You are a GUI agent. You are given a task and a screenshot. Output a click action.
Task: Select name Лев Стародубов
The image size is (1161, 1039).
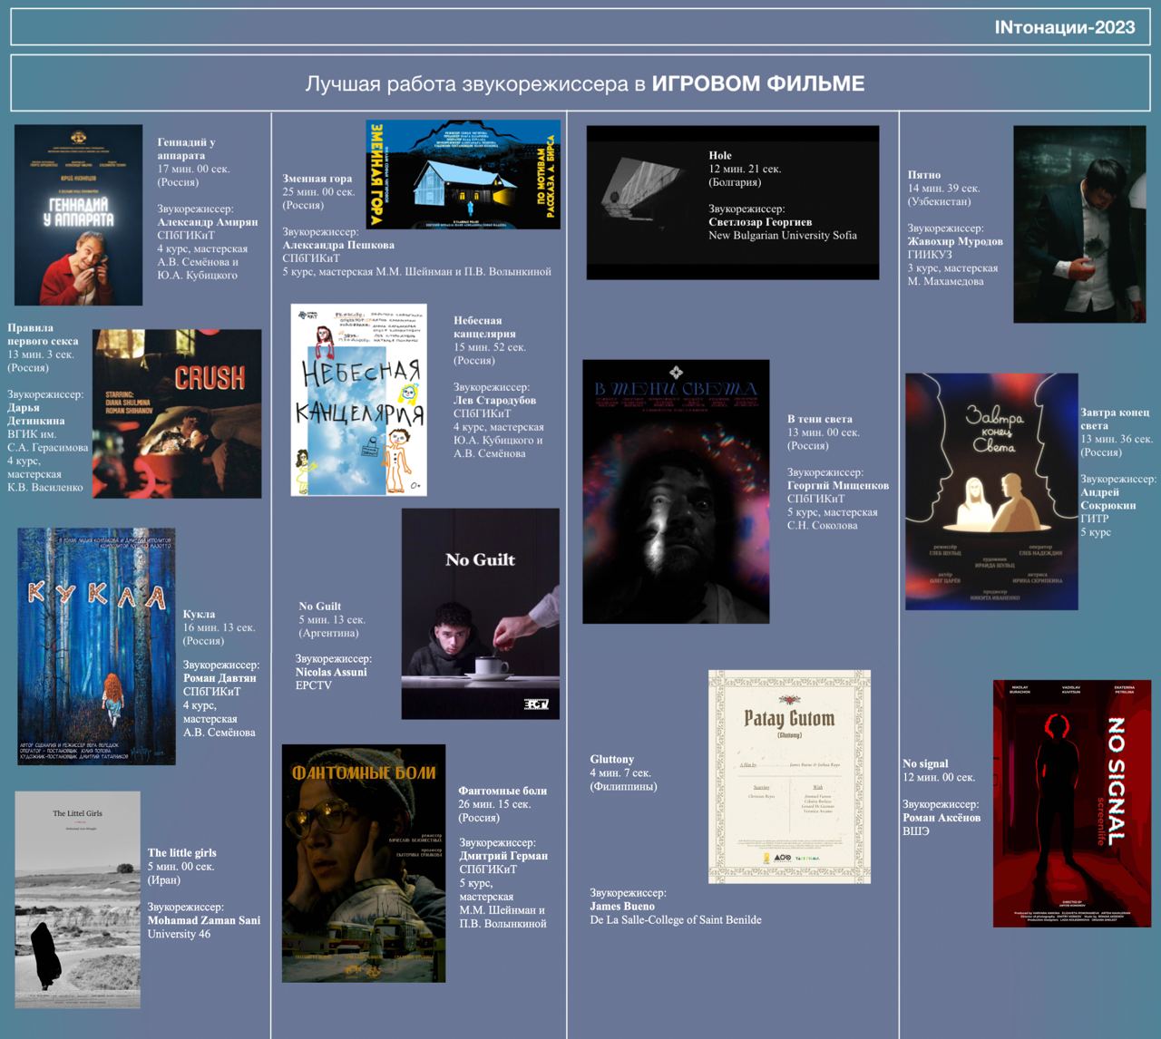(494, 400)
